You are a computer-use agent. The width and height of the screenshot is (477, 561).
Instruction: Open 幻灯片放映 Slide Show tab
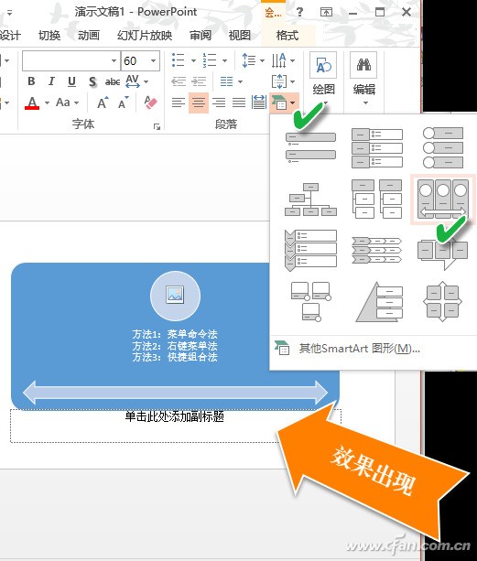pyautogui.click(x=145, y=36)
